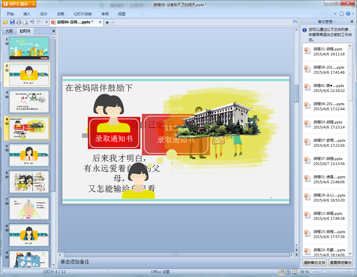Open the WPS 演示 application menu dropdown
This screenshot has height=277, width=357.
34,4
